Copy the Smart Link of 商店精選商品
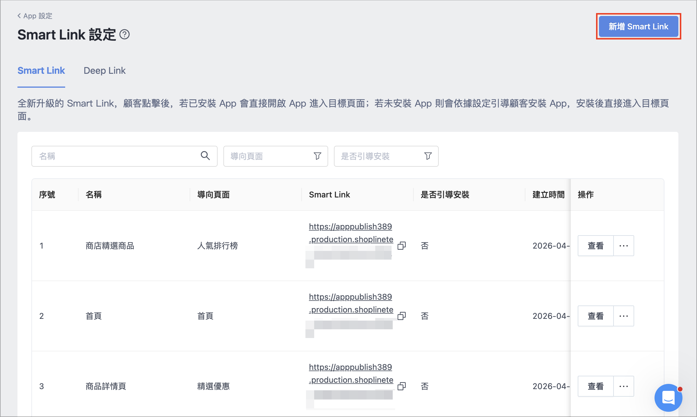The height and width of the screenshot is (417, 697). [402, 246]
